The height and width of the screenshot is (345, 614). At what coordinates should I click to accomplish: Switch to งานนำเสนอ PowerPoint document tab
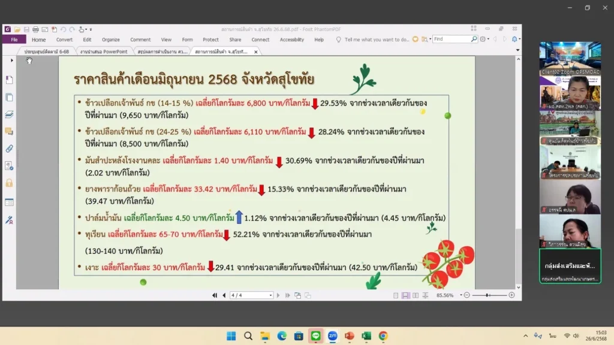[104, 52]
